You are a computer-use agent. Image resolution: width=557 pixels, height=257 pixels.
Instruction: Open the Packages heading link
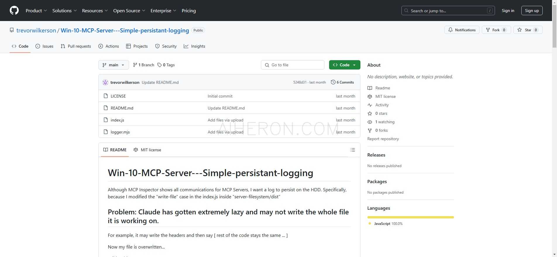377,181
